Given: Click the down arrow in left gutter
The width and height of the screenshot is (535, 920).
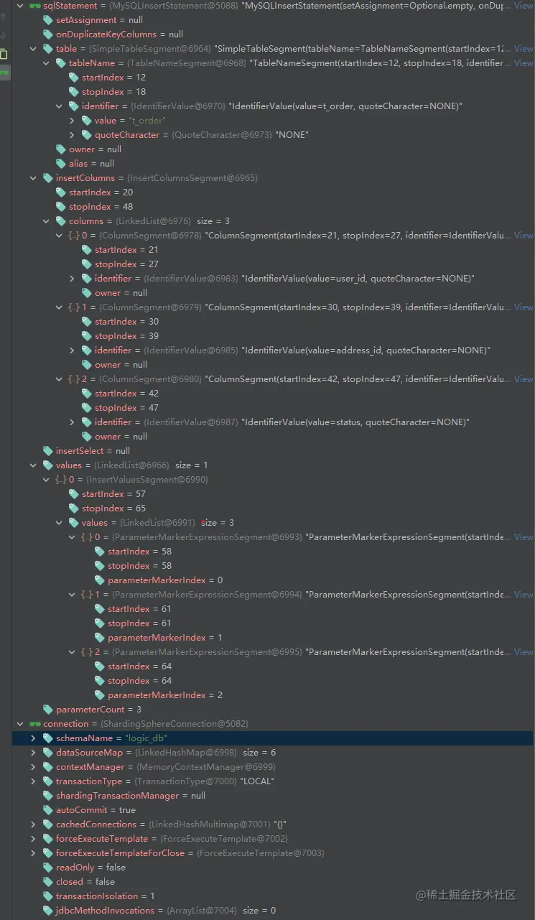Looking at the screenshot, I should (x=4, y=34).
